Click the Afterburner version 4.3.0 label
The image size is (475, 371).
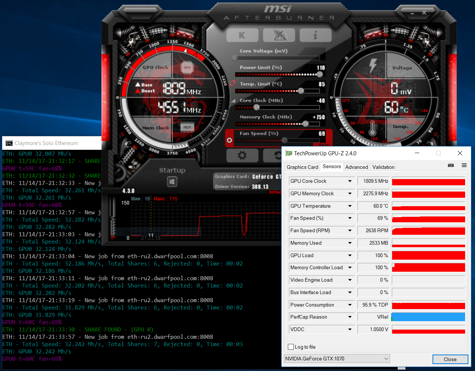[128, 191]
